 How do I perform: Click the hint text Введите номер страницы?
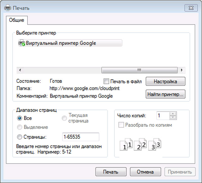click(59, 149)
